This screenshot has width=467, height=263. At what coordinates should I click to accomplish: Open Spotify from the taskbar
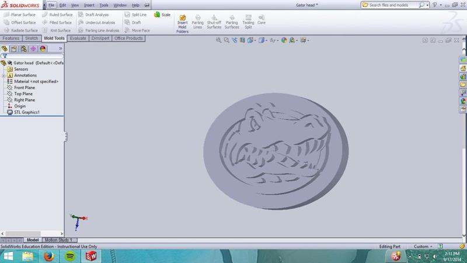(x=70, y=256)
